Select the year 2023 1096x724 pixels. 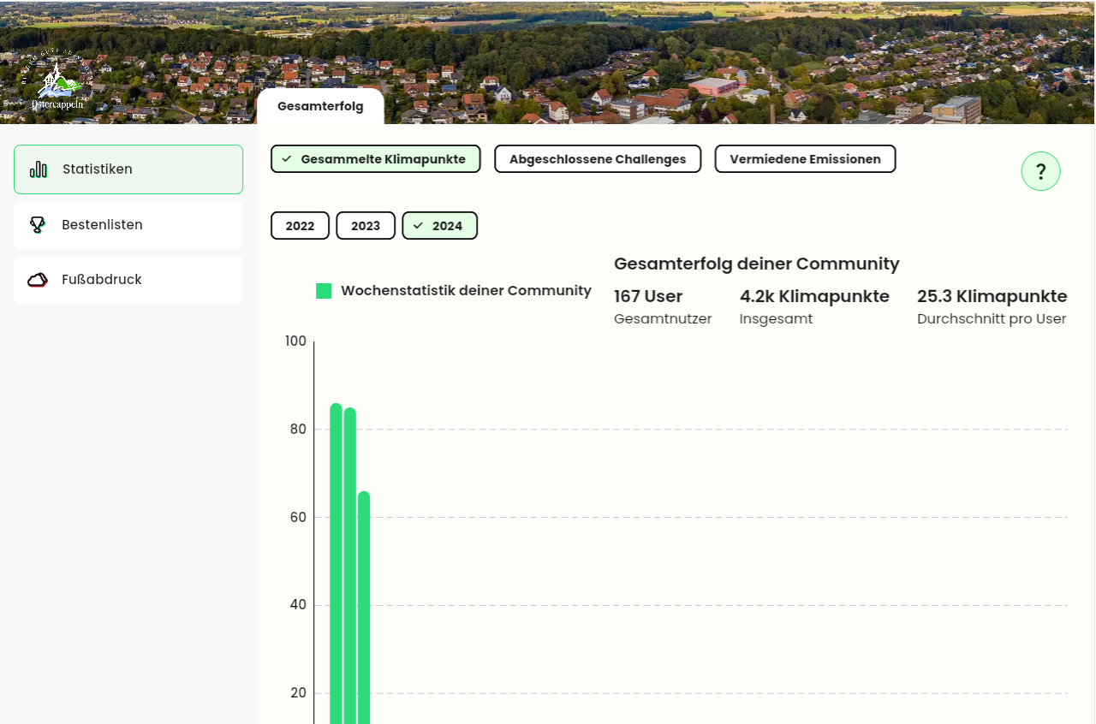tap(366, 226)
